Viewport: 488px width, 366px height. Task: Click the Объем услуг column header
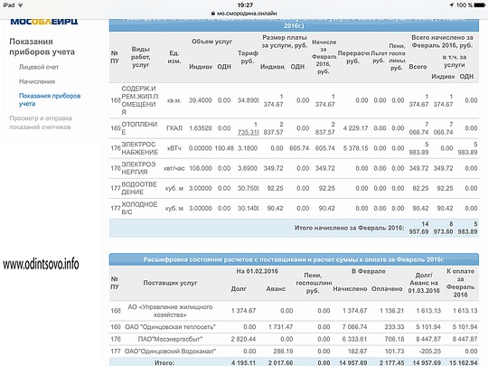tap(211, 42)
